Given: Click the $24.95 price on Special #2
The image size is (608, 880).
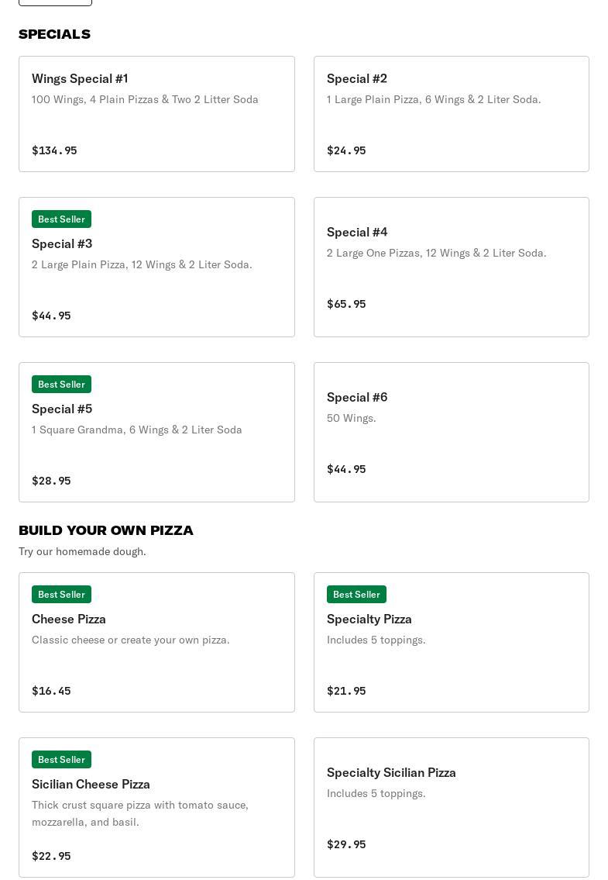Looking at the screenshot, I should point(346,150).
